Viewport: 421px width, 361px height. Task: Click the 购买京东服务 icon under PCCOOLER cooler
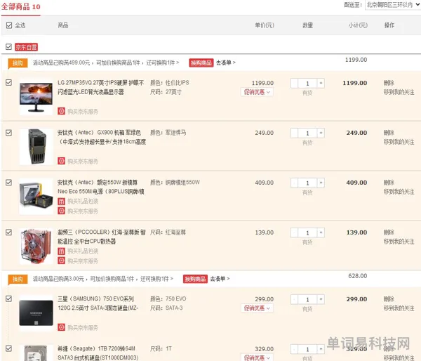[x=62, y=261]
